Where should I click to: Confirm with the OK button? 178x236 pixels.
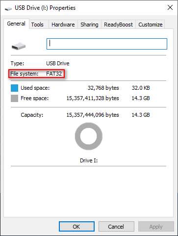pos(76,227)
